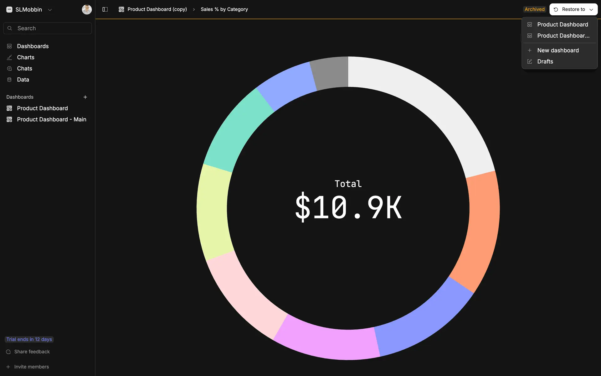Click the Trial ends in 12 days badge

point(29,339)
